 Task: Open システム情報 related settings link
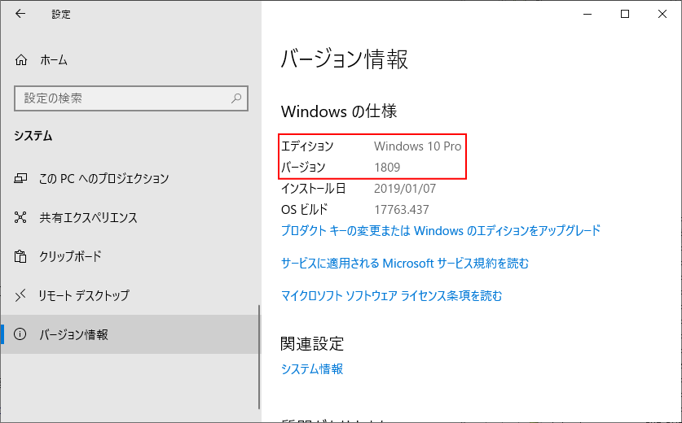tap(312, 368)
